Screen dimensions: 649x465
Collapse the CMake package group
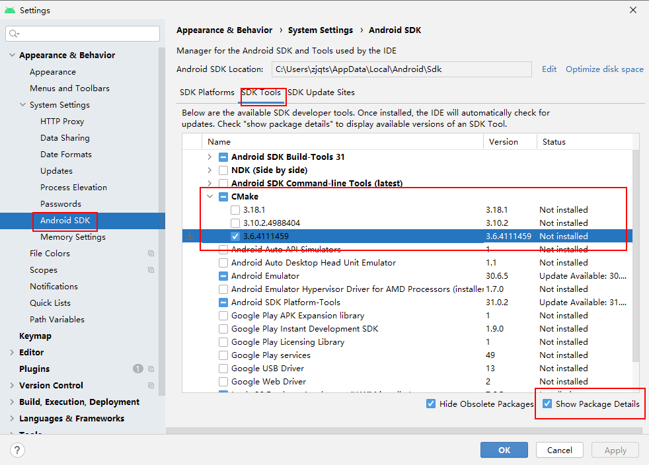[x=210, y=197]
